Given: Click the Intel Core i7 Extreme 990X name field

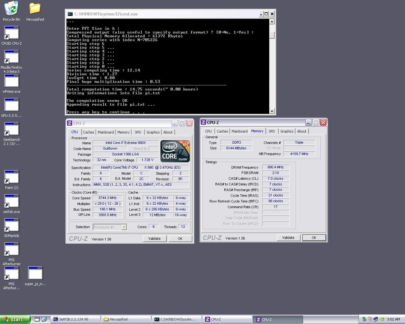Looking at the screenshot, I should click(126, 143).
